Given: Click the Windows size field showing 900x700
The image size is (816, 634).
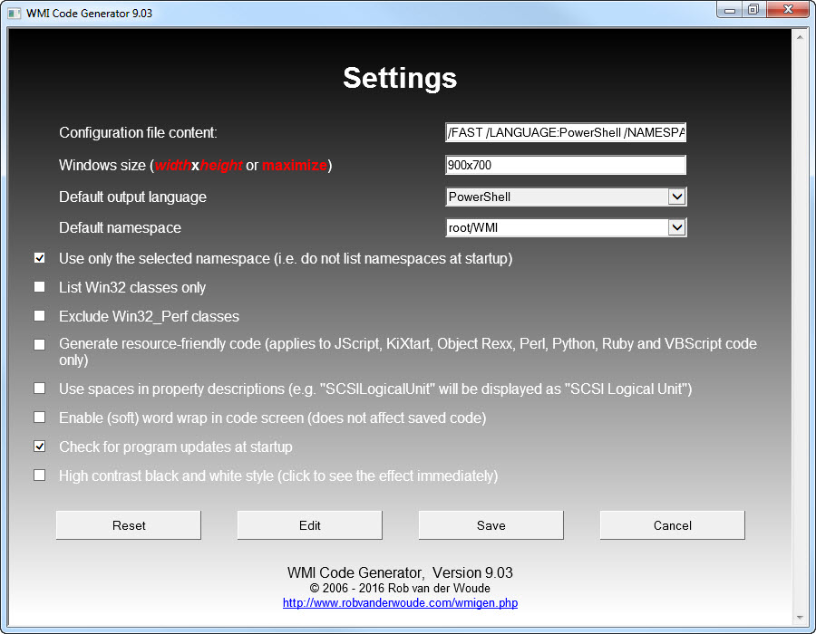Looking at the screenshot, I should (566, 165).
